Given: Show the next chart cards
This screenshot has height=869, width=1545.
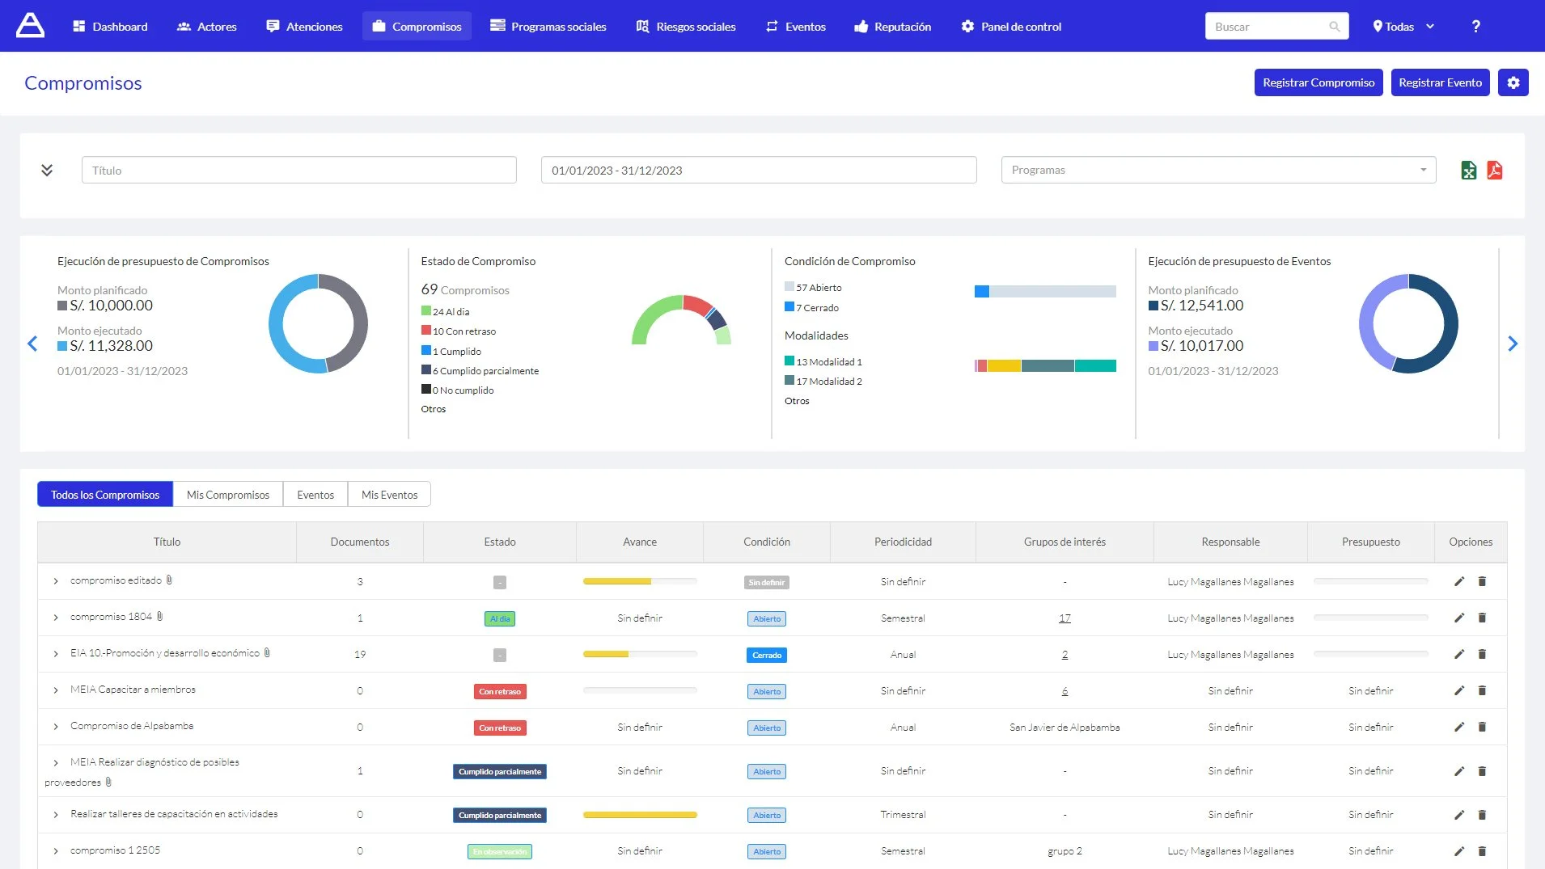Looking at the screenshot, I should click(1513, 344).
